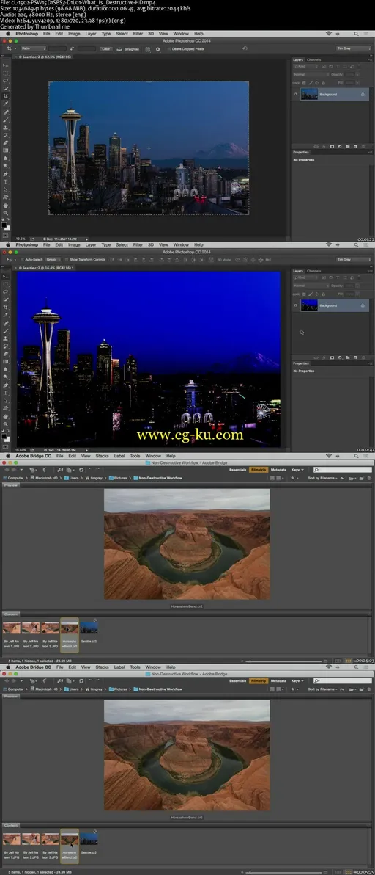
Task: Click the Get Photos from Camera icon in the first Bridge frame
Action: tap(59, 469)
